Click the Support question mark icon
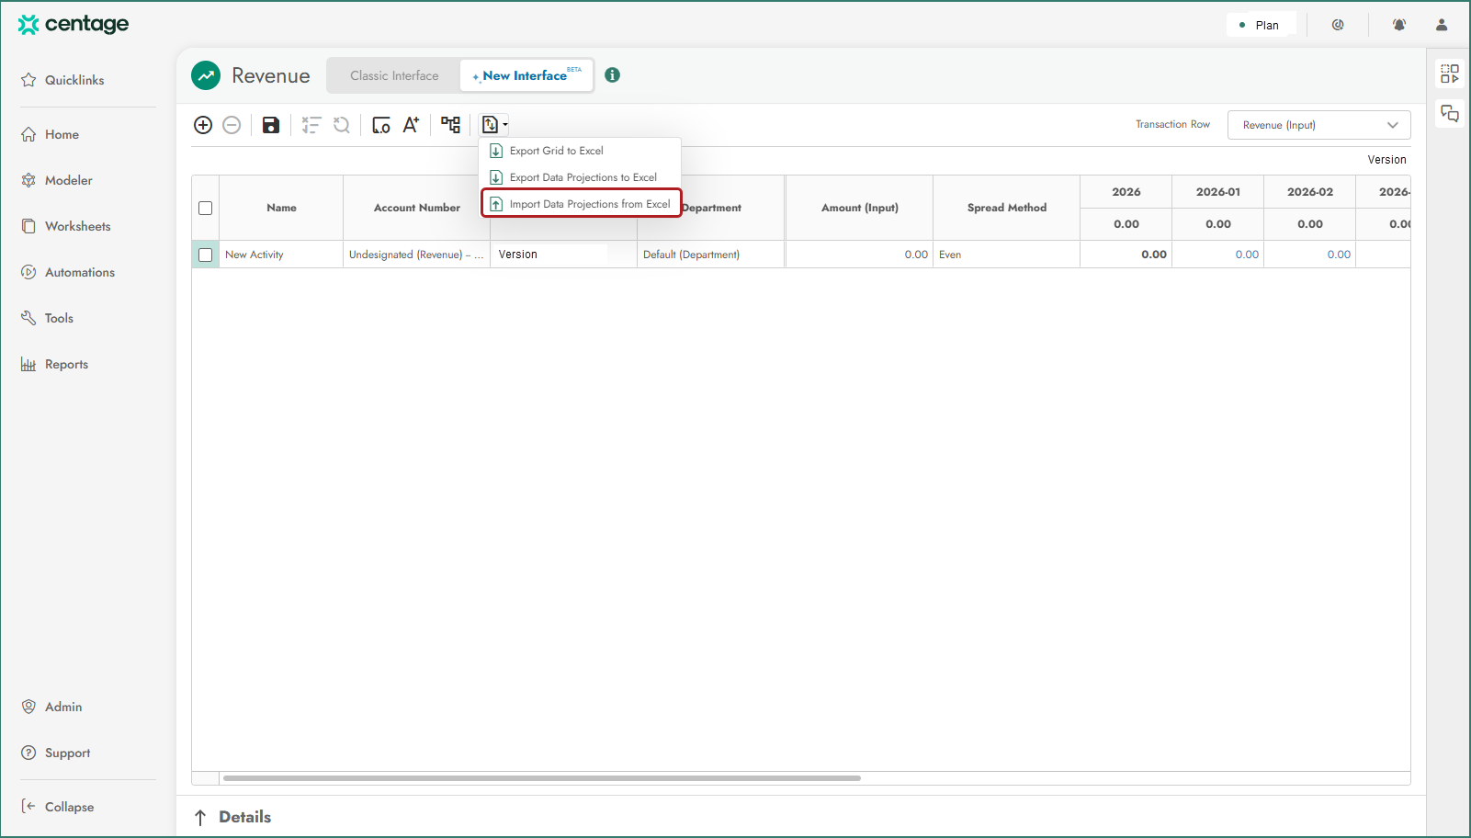 28,753
